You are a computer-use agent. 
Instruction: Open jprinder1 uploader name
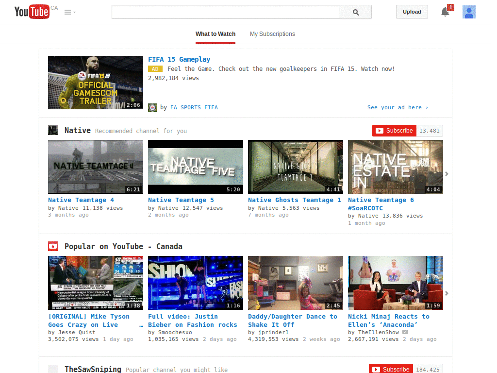(273, 332)
